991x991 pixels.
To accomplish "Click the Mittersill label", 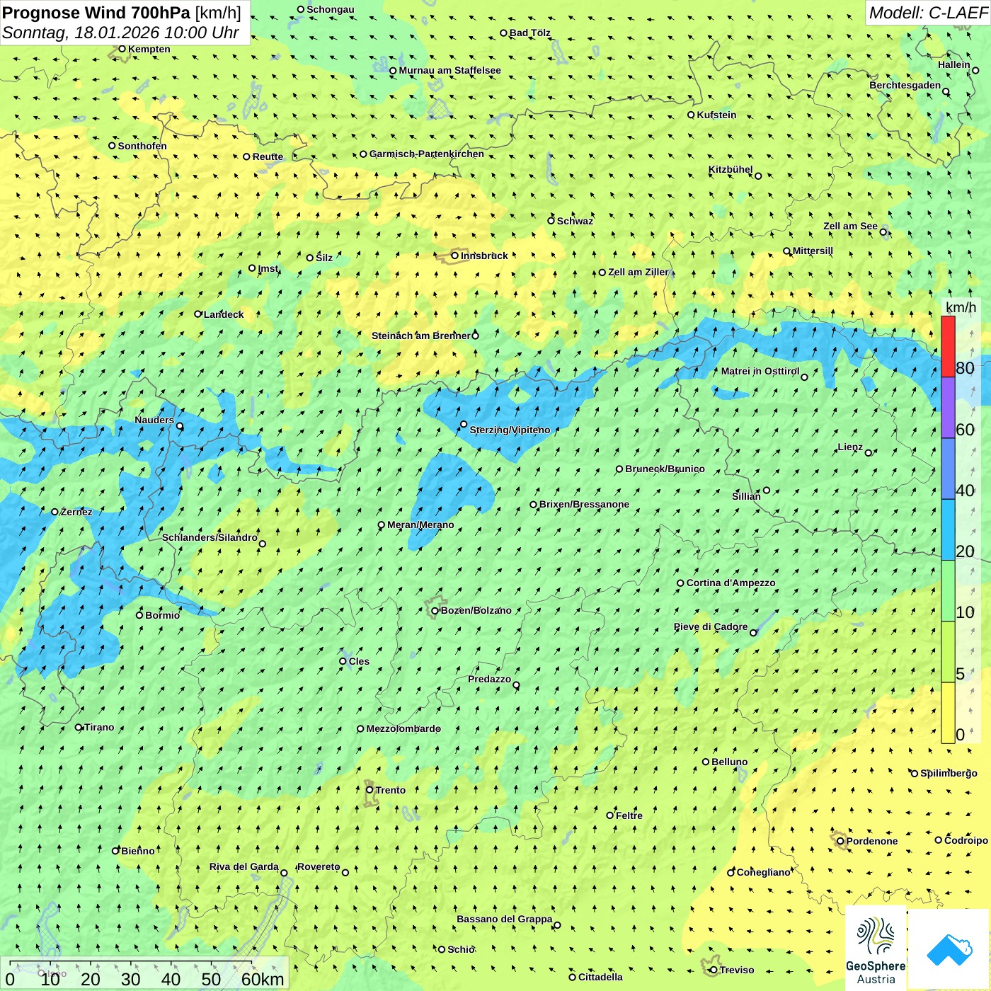I will 813,251.
